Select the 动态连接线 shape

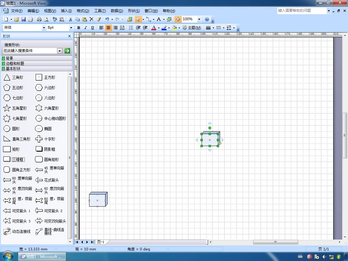(x=17, y=231)
